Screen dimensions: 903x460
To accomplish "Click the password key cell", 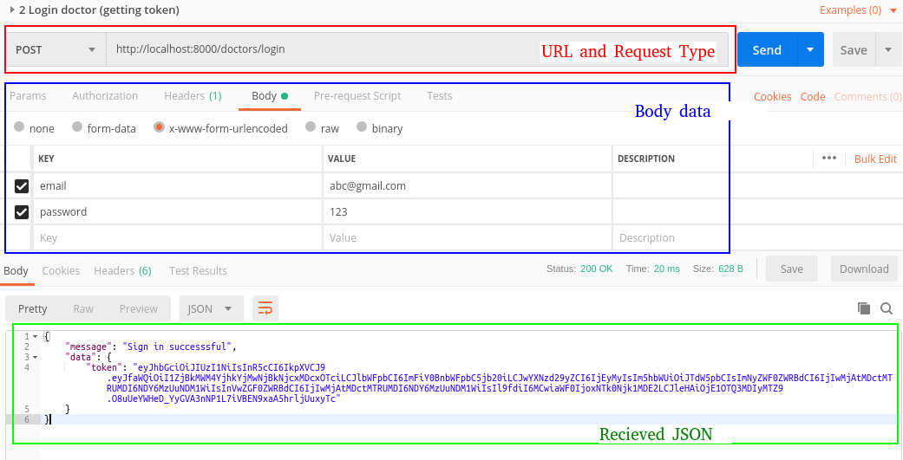I will tap(177, 212).
